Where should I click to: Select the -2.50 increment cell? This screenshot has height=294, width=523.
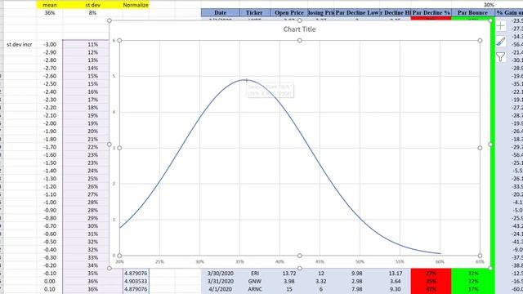[50, 84]
